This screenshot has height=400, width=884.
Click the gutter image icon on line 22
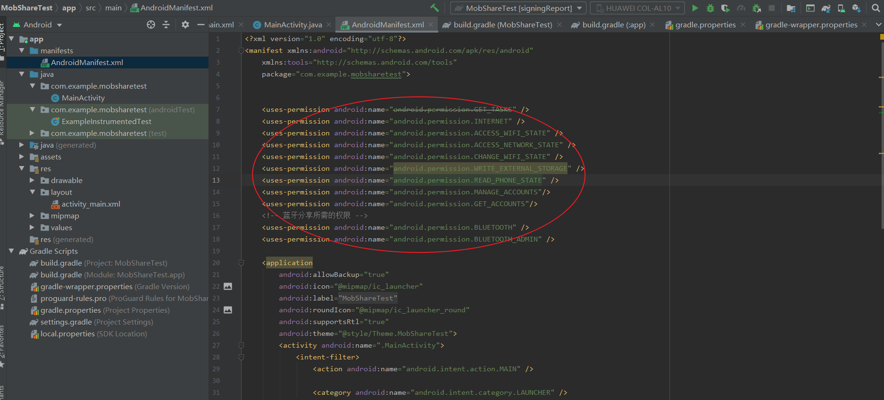pyautogui.click(x=228, y=286)
